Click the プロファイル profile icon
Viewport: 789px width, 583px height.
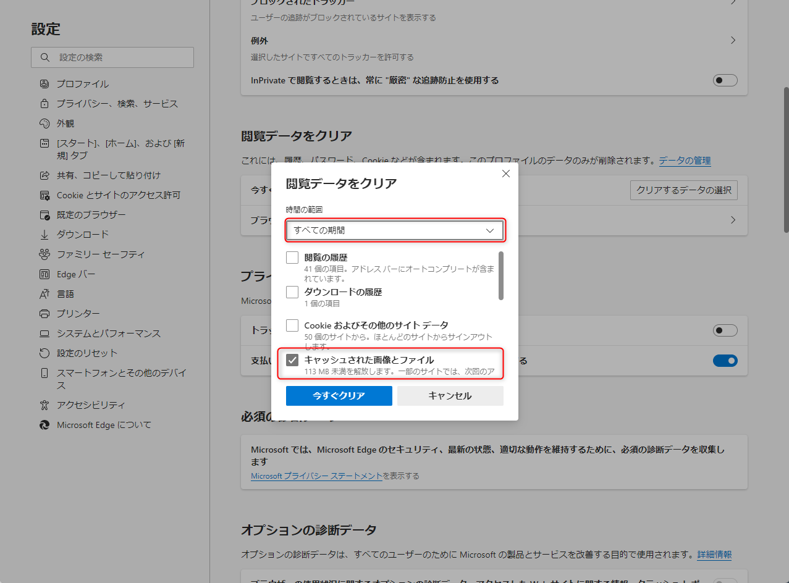pyautogui.click(x=44, y=84)
